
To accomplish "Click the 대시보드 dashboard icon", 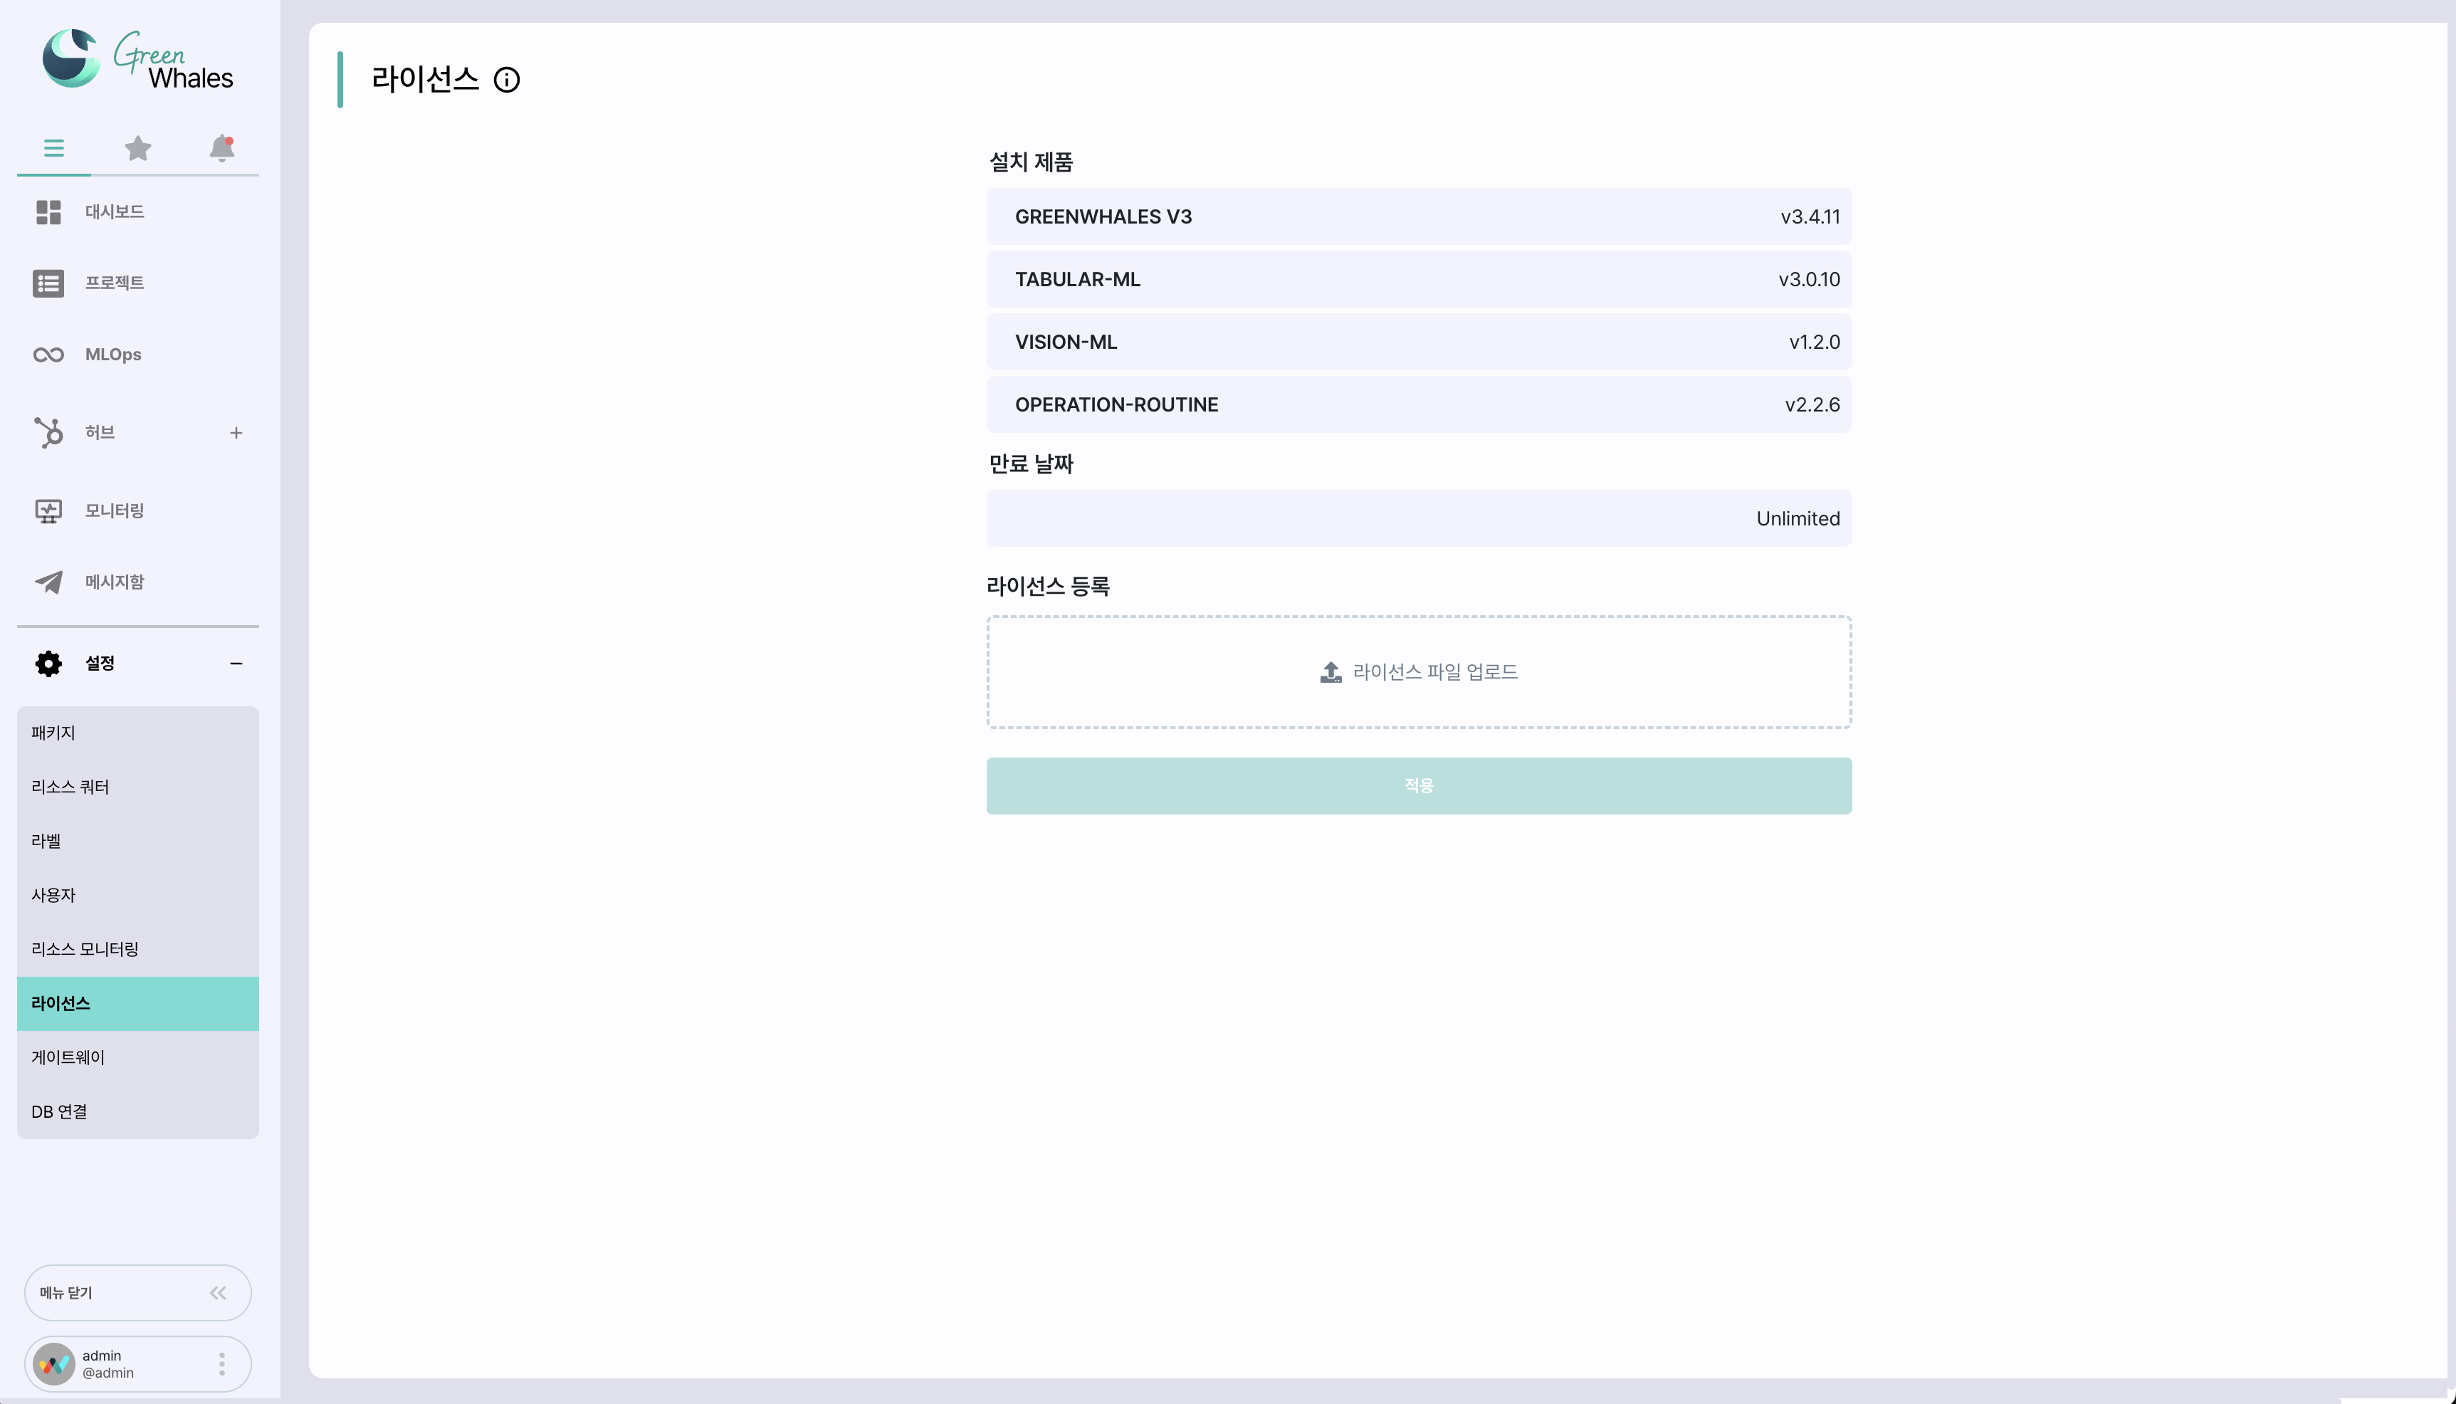I will [x=48, y=211].
